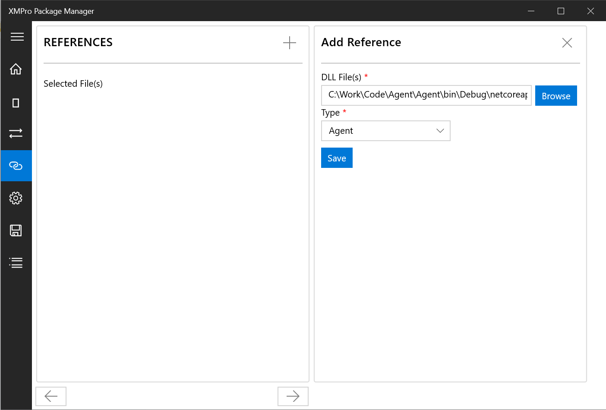Open the navigation hamburger menu

(17, 36)
